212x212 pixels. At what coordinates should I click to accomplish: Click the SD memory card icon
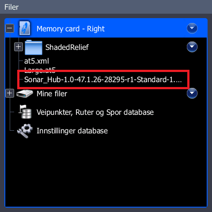tap(25, 28)
